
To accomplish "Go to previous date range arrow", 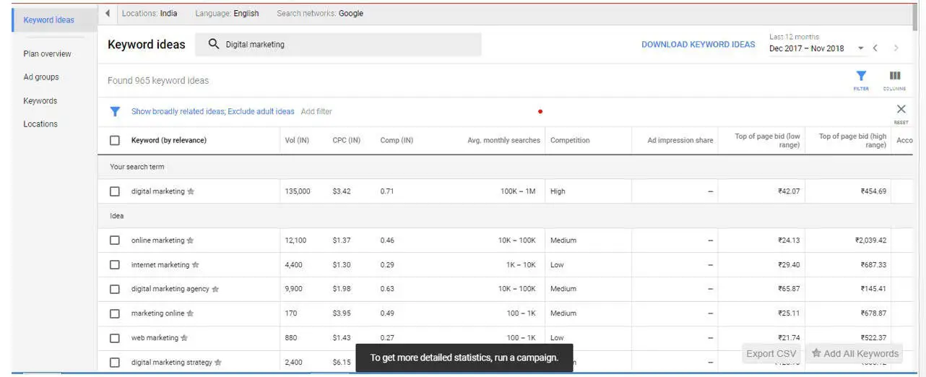I will 875,48.
